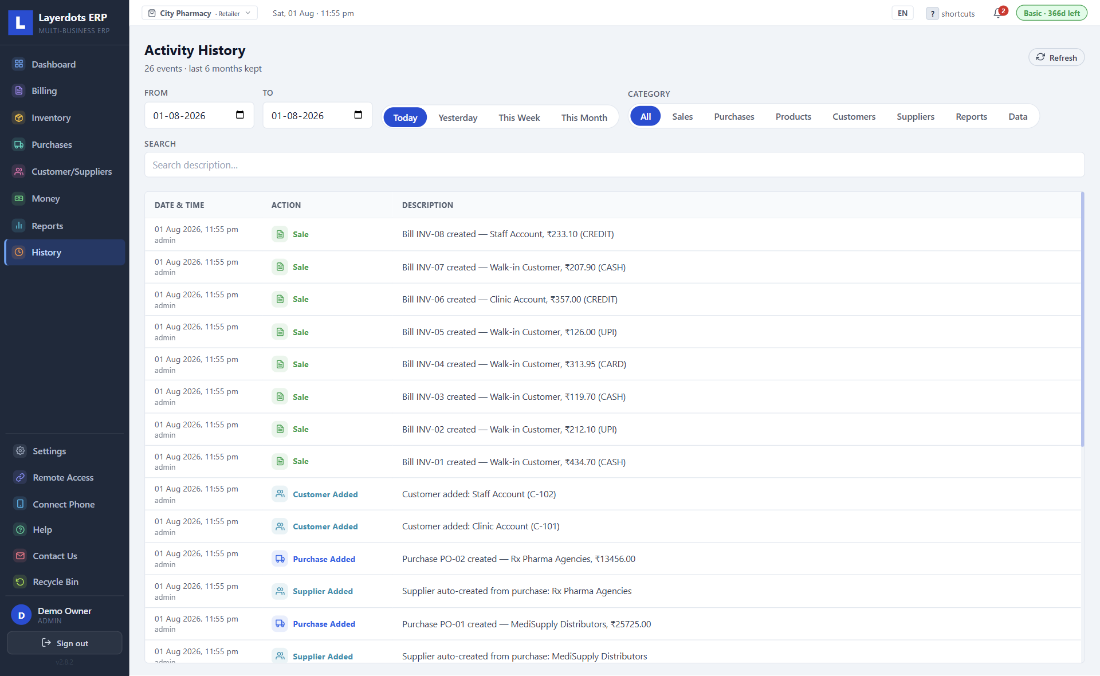
Task: Click the Recycle Bin restore icon
Action: (20, 581)
